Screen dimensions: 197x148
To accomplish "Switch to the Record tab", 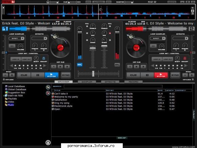I will (x=134, y=82).
